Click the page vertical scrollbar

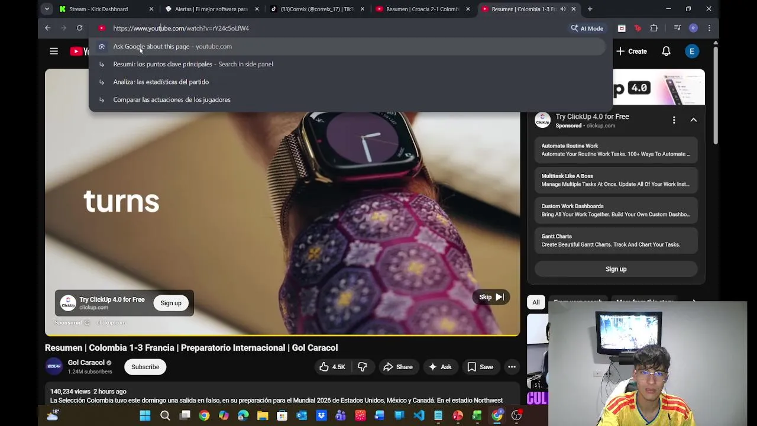[x=716, y=95]
